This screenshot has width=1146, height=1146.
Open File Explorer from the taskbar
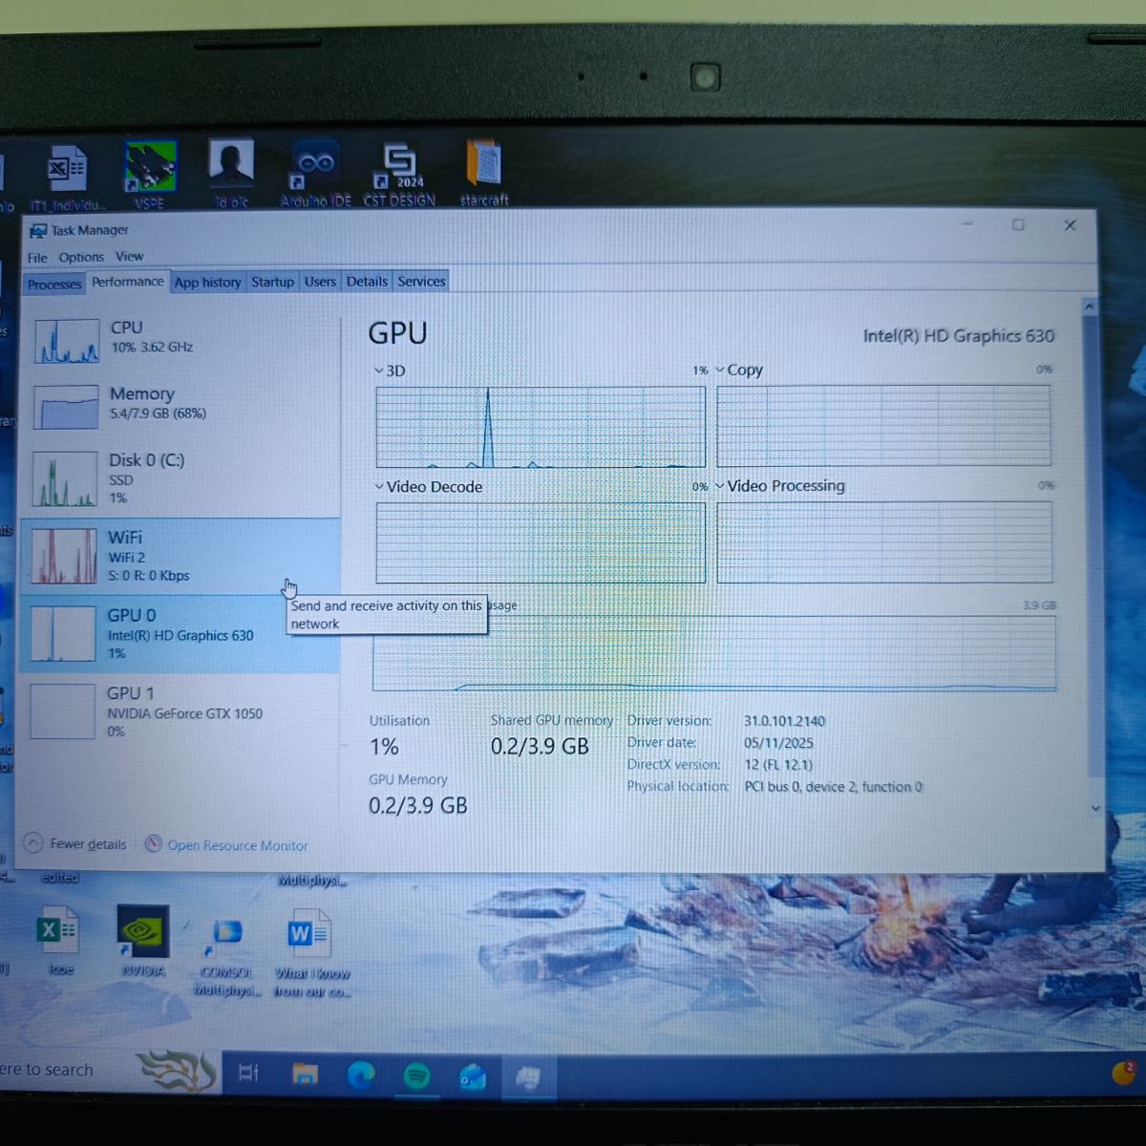(305, 1075)
